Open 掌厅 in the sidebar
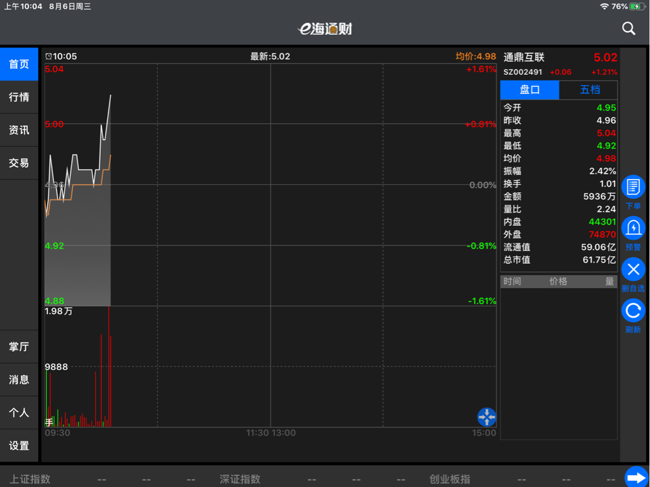650x487 pixels. (19, 346)
